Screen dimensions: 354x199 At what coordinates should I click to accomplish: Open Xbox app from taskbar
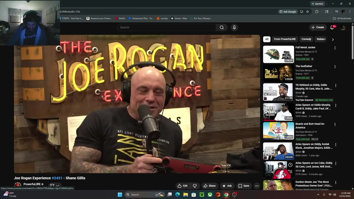(210, 195)
